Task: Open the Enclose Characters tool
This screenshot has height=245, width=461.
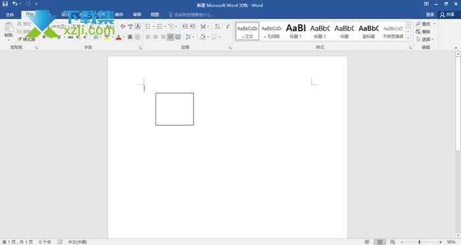Action: tap(137, 37)
